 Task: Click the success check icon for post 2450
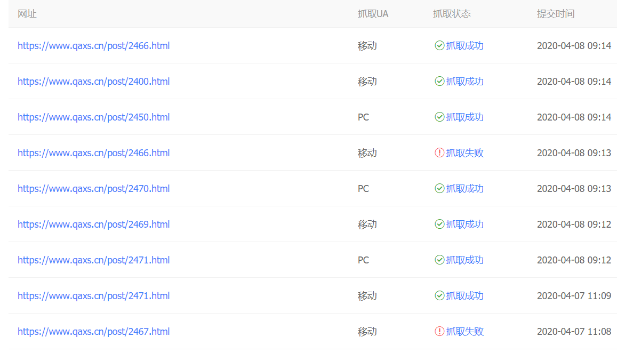[x=439, y=117]
